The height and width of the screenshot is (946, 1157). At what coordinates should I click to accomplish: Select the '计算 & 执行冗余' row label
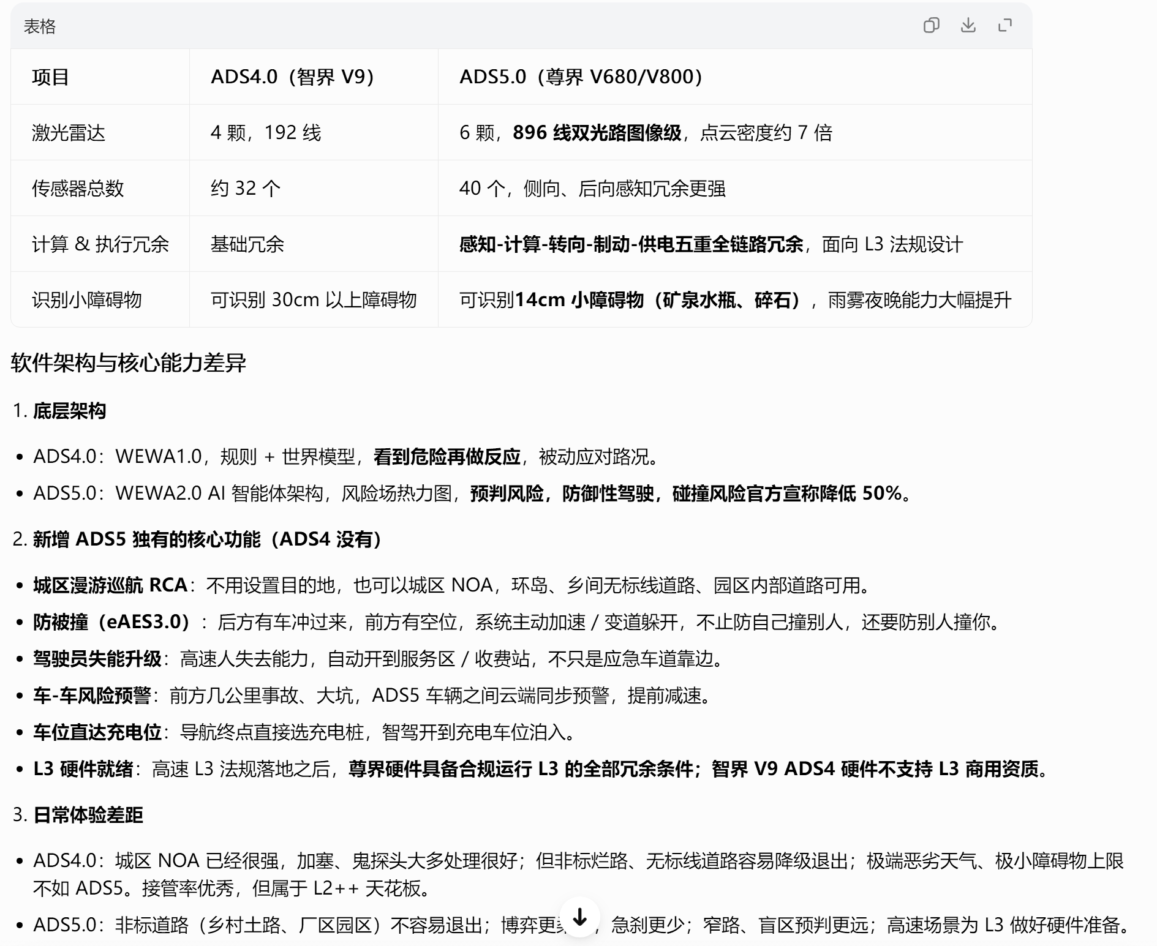tap(100, 244)
